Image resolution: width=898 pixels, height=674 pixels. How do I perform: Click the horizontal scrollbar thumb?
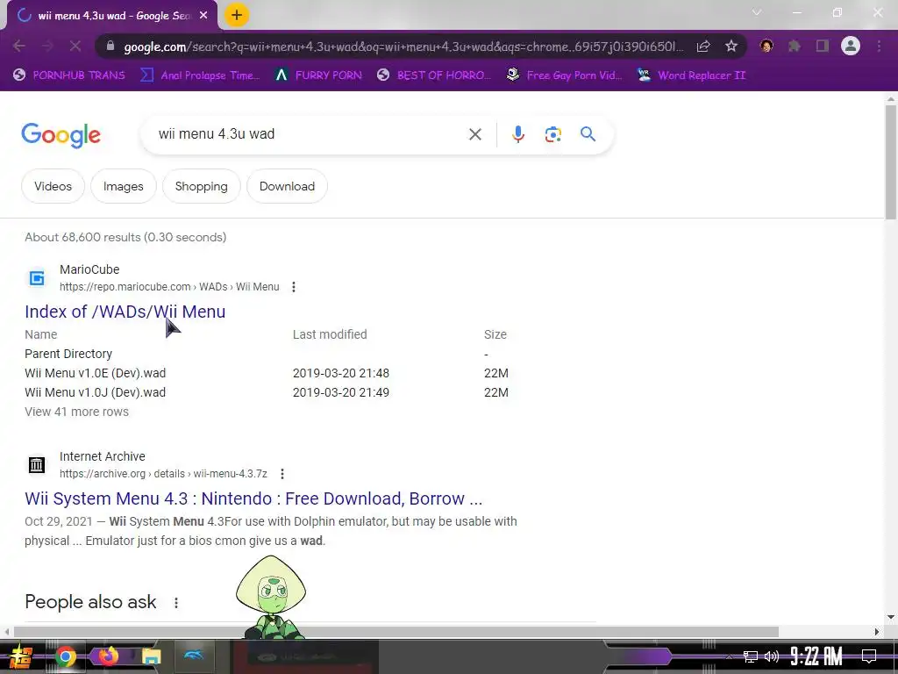click(396, 632)
